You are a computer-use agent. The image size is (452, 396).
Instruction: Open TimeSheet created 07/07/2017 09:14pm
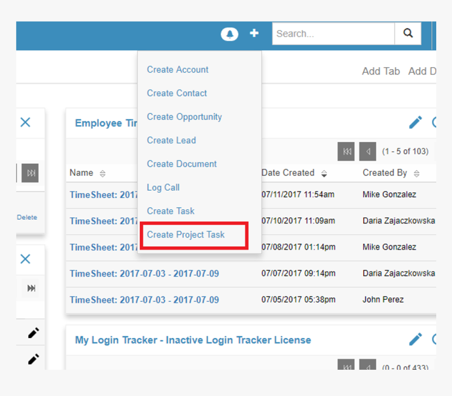point(145,274)
